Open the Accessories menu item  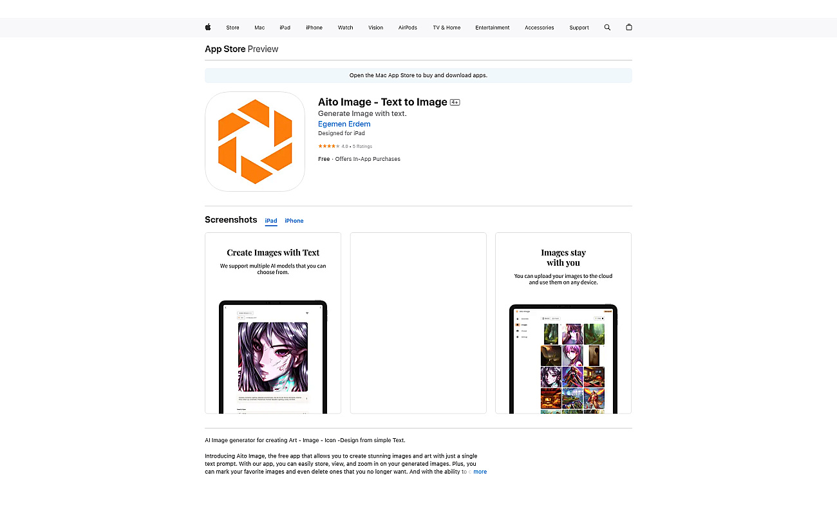[x=540, y=28]
